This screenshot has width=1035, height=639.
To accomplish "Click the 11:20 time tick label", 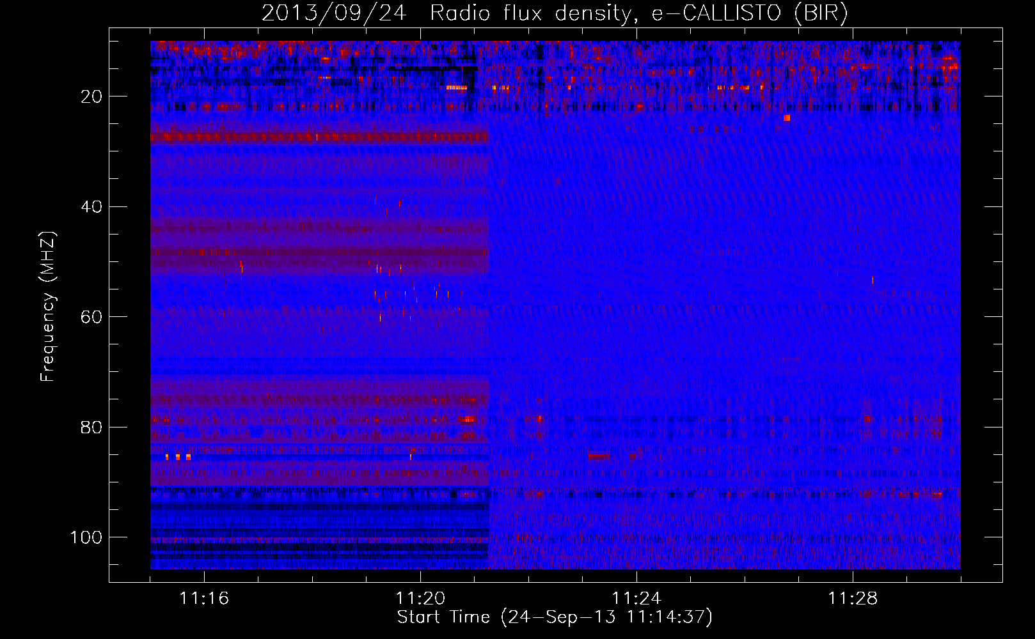I will (420, 599).
